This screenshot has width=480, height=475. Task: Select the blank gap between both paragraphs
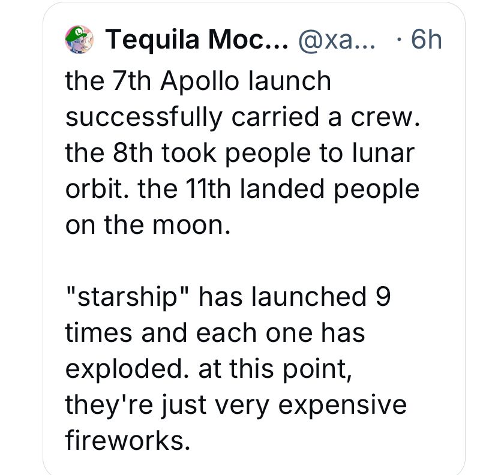(242, 261)
